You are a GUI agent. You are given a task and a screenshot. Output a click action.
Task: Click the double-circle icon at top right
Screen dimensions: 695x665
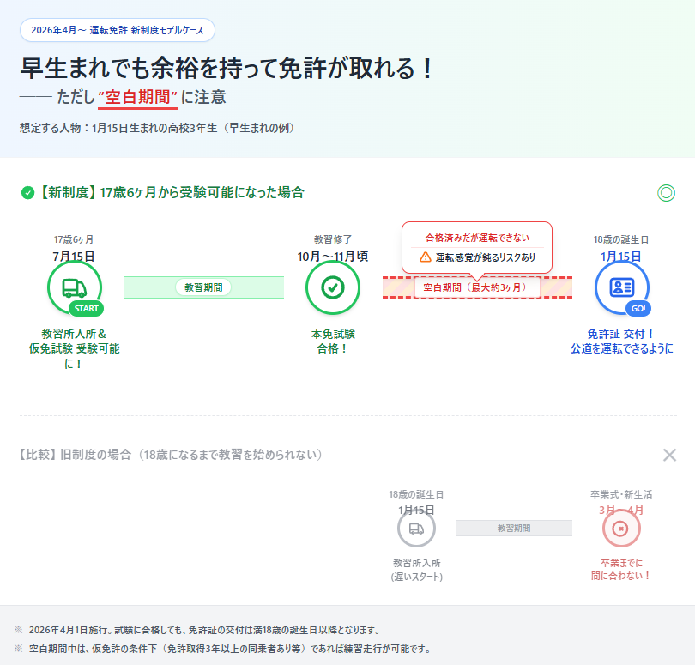pyautogui.click(x=667, y=193)
